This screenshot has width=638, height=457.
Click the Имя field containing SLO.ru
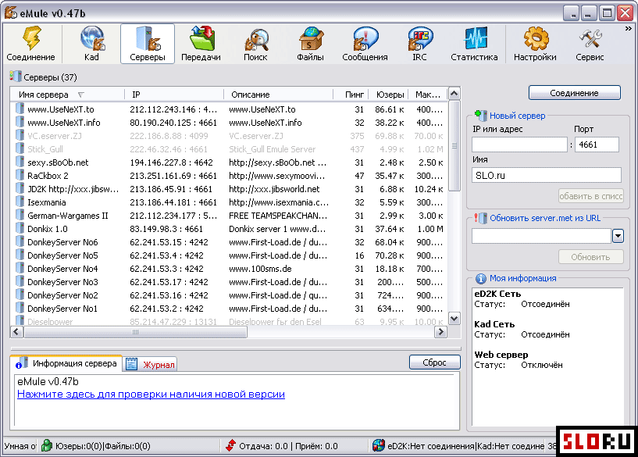point(547,175)
